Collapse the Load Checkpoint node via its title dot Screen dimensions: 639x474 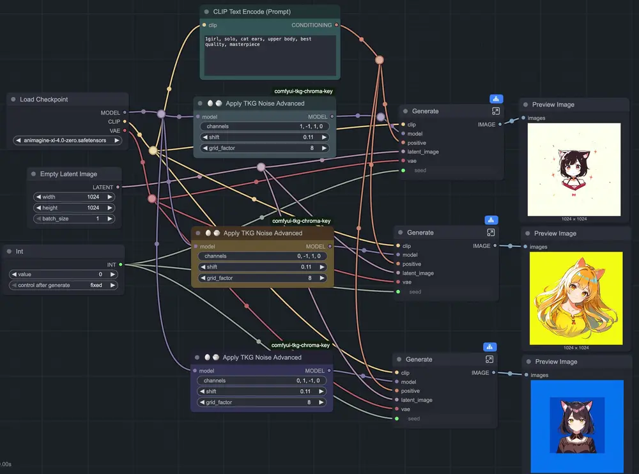(x=13, y=100)
